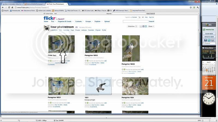Open the FlickrMail envelope icon near Help
The image size is (218, 122).
click(143, 17)
